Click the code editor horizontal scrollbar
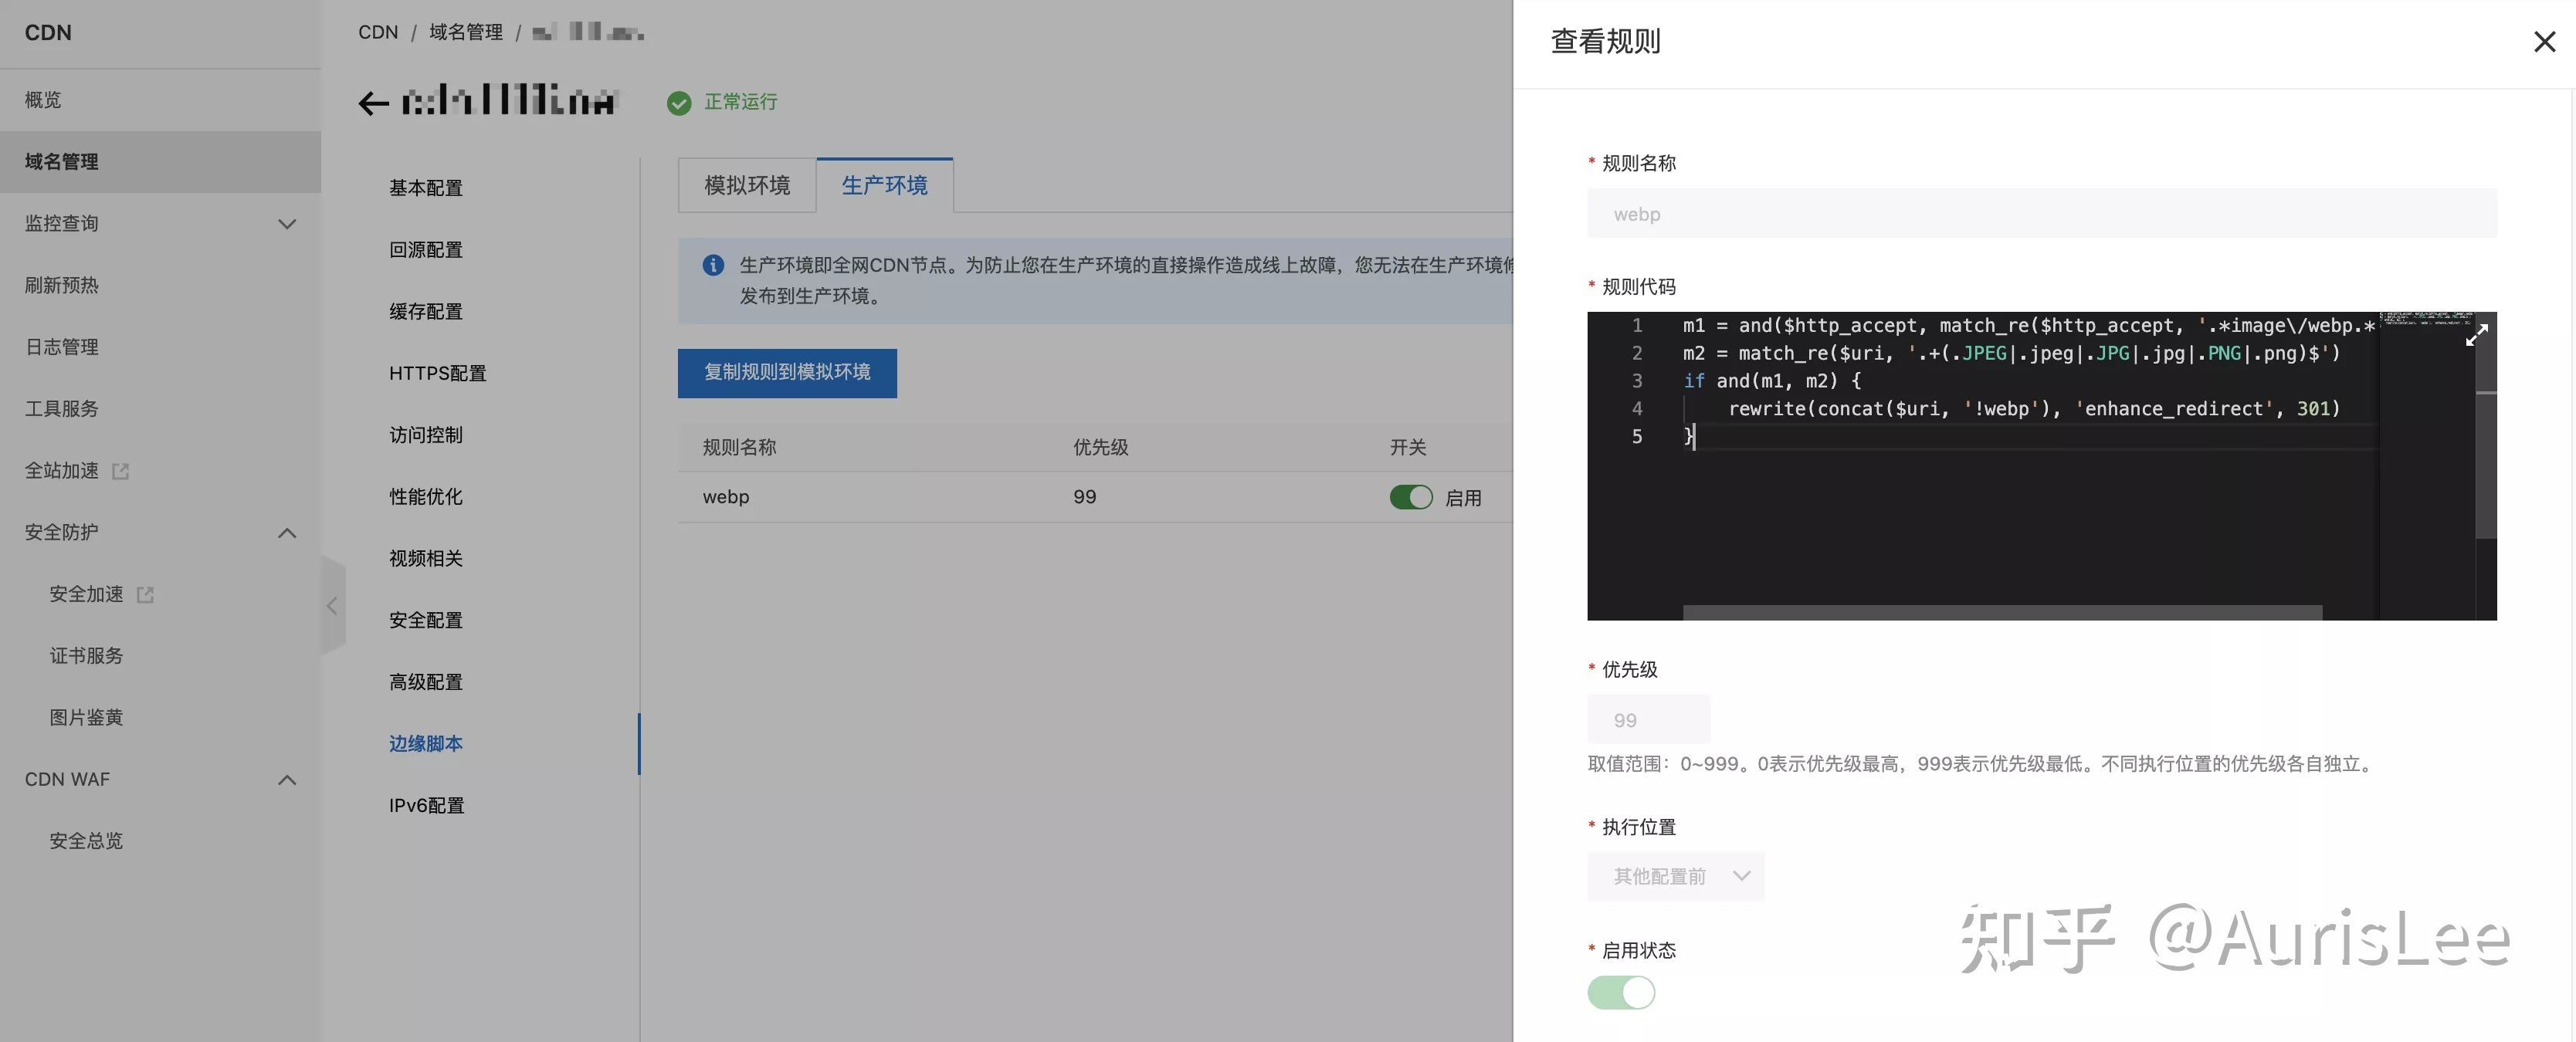Screen dimensions: 2576x1042 click(x=2002, y=612)
